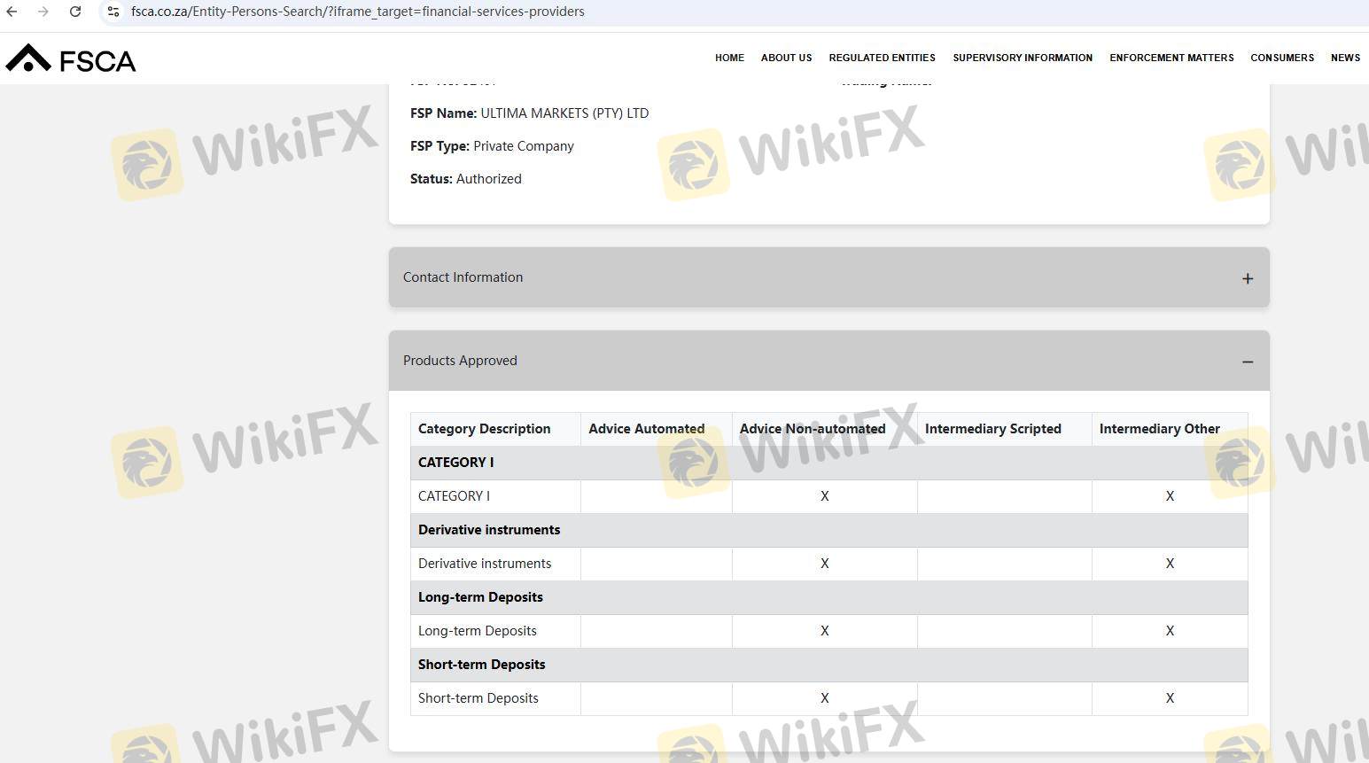Go to ENFORCEMENT MATTERS
This screenshot has width=1369, height=763.
pos(1171,58)
